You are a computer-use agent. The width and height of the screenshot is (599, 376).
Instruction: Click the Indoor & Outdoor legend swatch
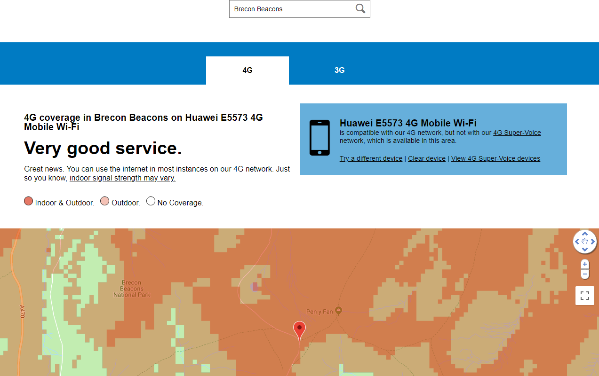point(29,201)
